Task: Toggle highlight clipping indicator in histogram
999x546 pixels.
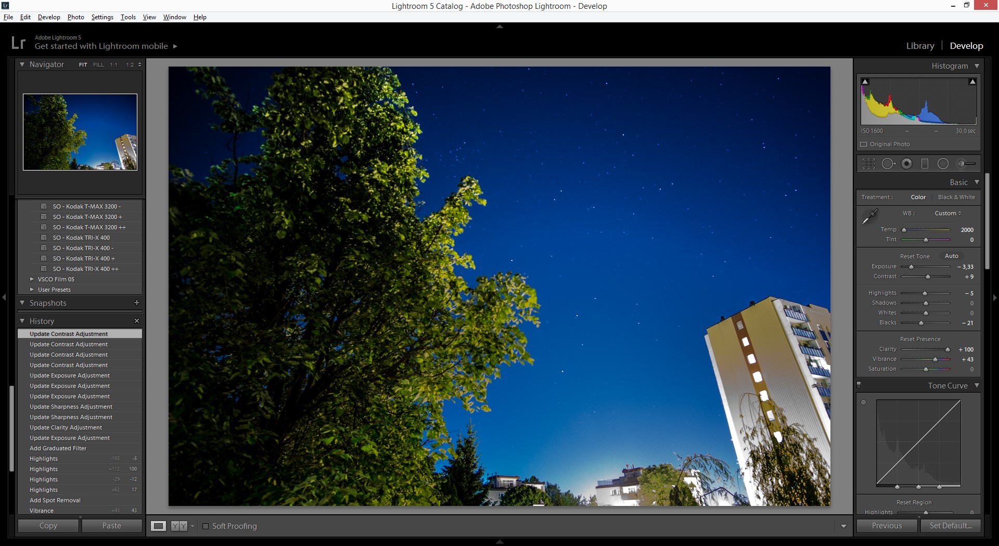Action: click(x=972, y=82)
